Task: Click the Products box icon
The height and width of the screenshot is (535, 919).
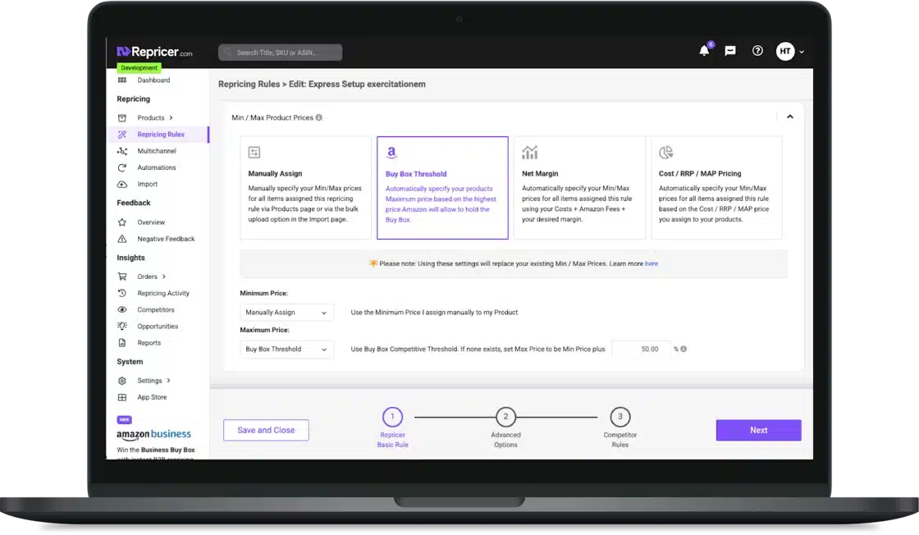Action: [122, 118]
